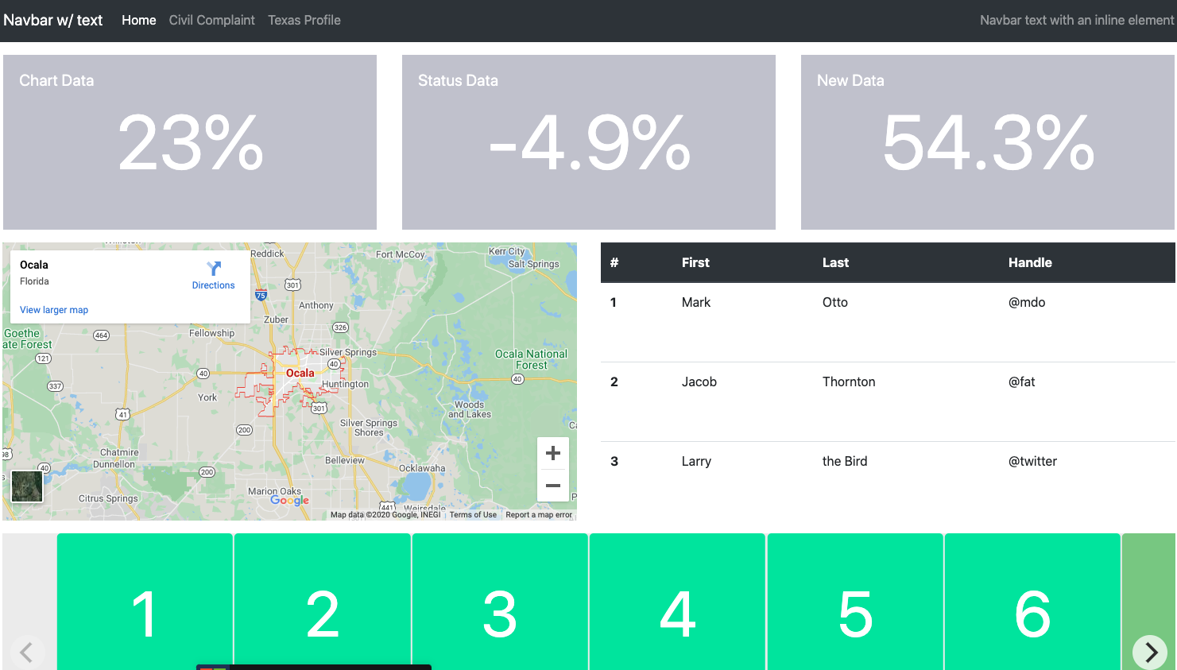Zoom in on the Ocala map with plus icon
The width and height of the screenshot is (1177, 670).
[552, 452]
